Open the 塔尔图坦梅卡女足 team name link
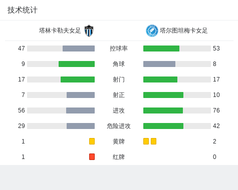 183,30
